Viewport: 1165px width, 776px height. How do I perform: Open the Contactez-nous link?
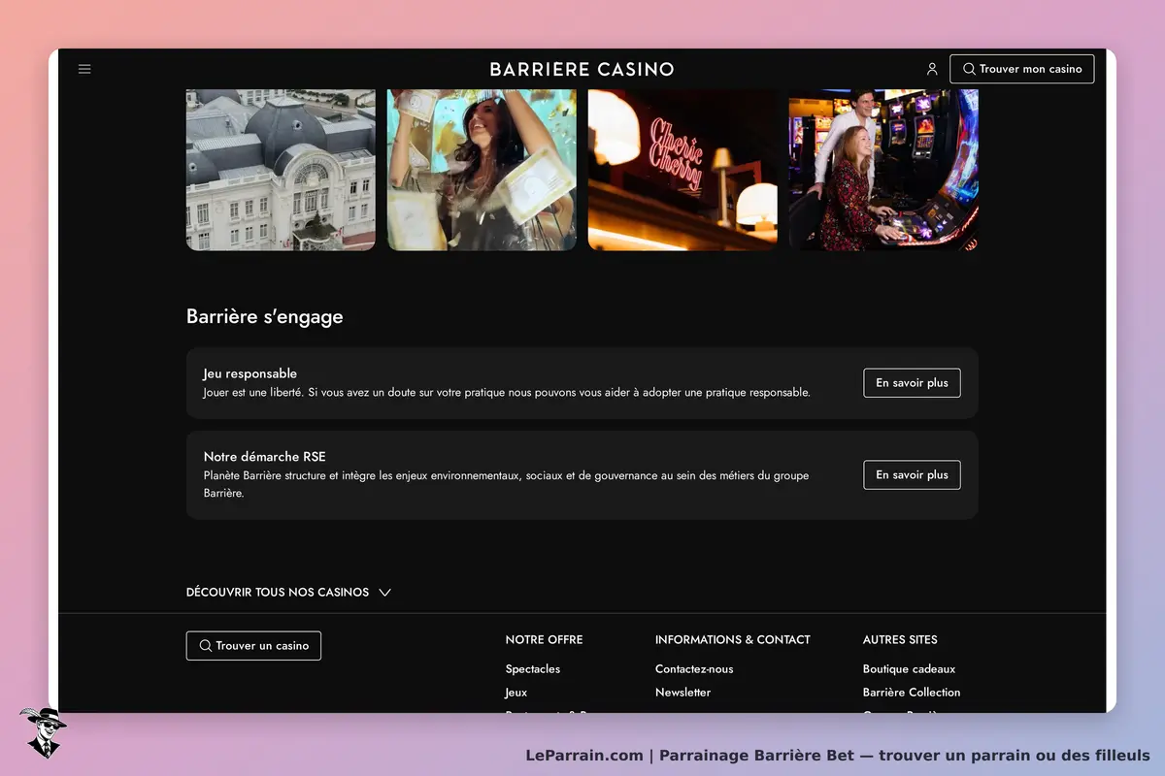(694, 669)
